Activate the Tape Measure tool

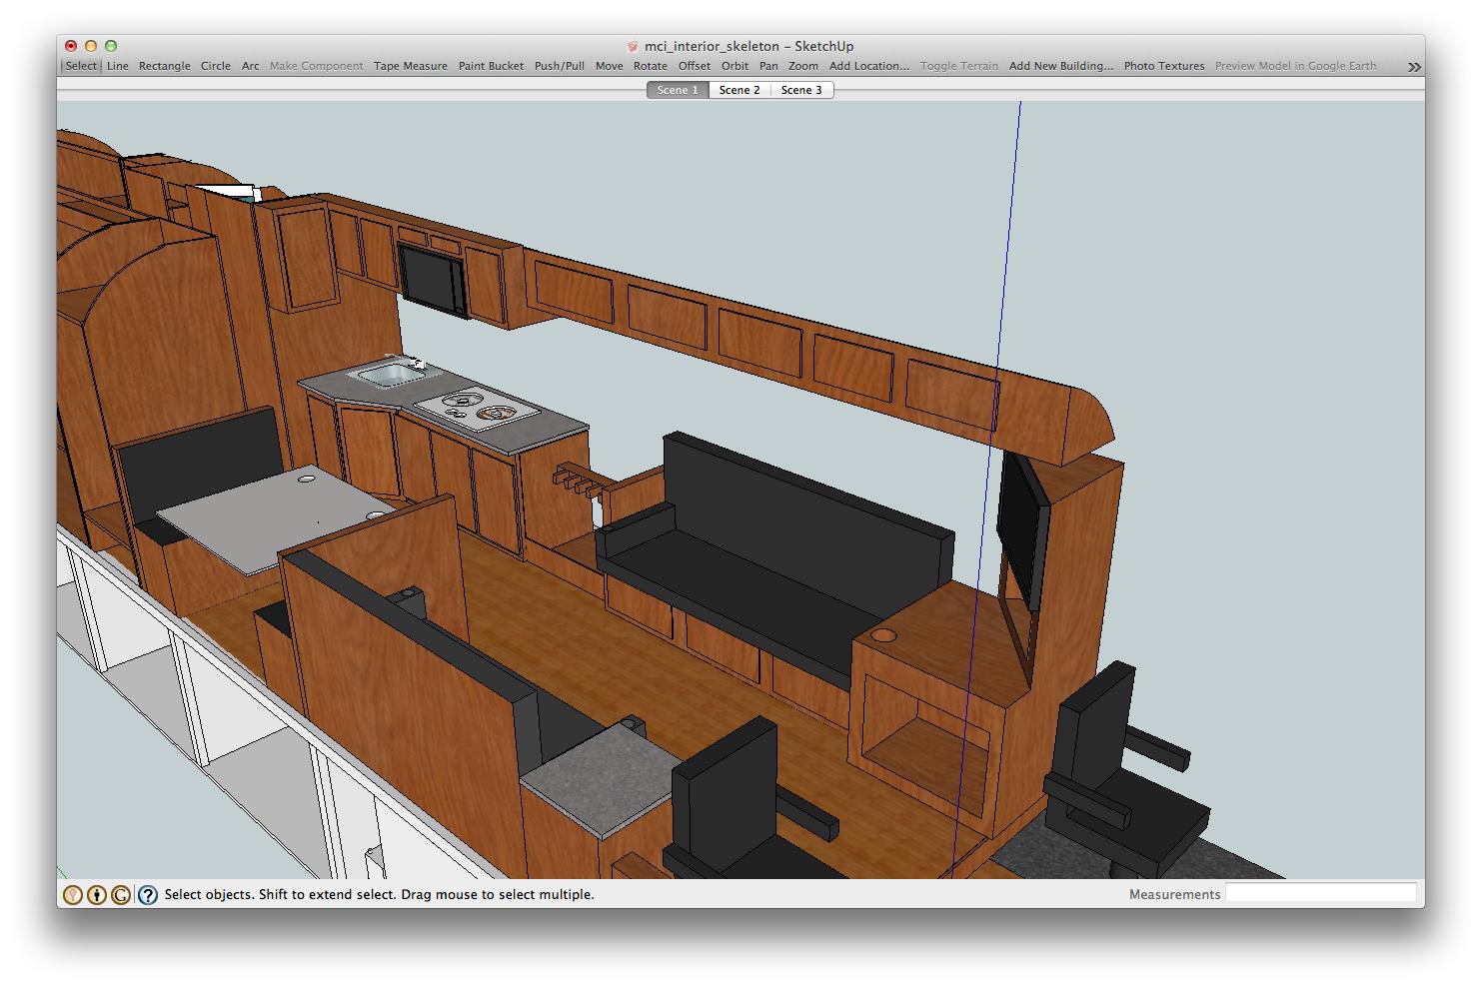411,66
